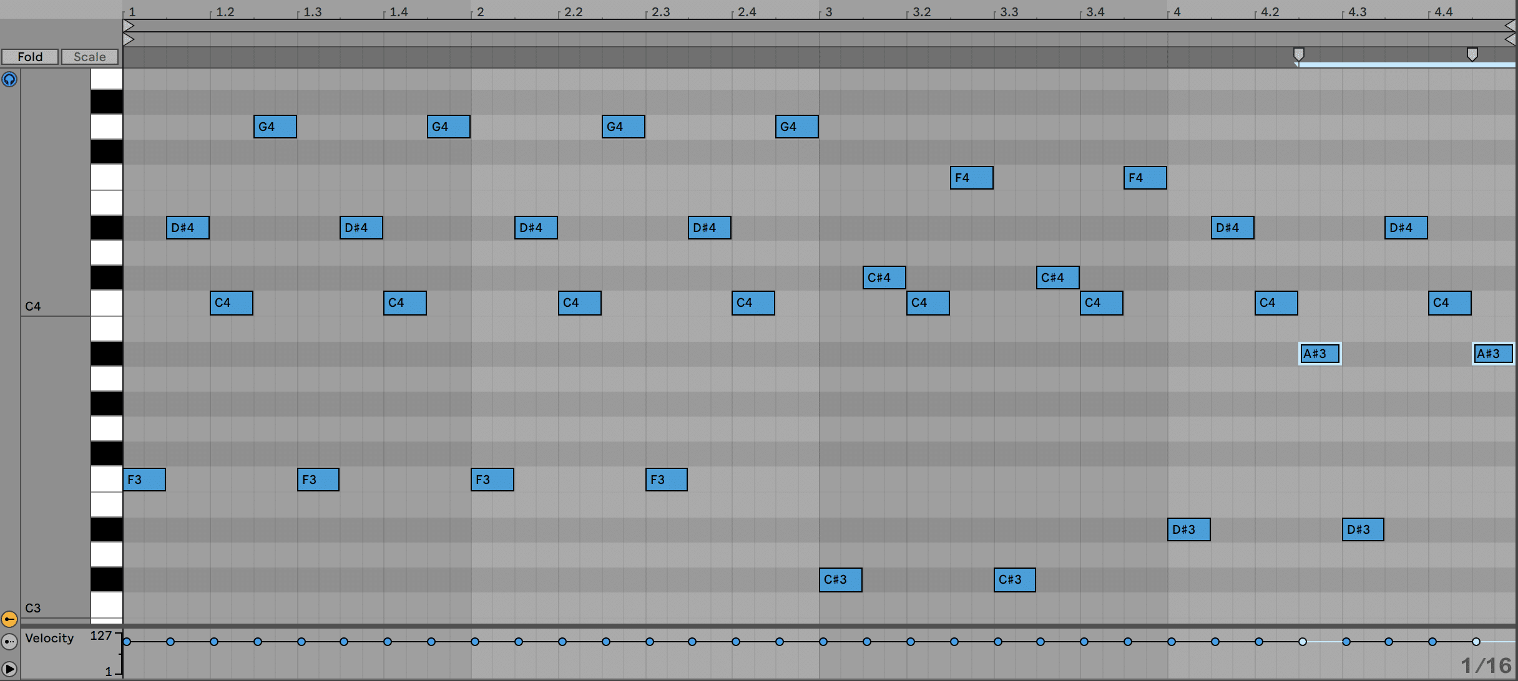Select the F3 note at beat 2.3

tap(667, 480)
